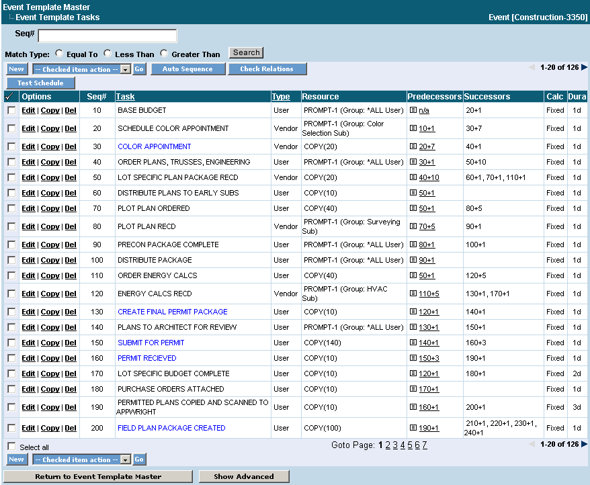Click predecessor icon beside 40+10 link
The height and width of the screenshot is (485, 590).
click(x=413, y=178)
